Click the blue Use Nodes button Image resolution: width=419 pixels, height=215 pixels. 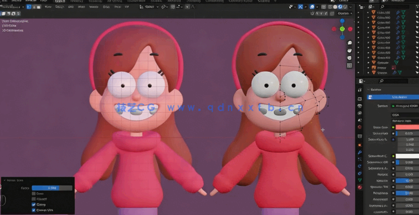[x=393, y=97]
